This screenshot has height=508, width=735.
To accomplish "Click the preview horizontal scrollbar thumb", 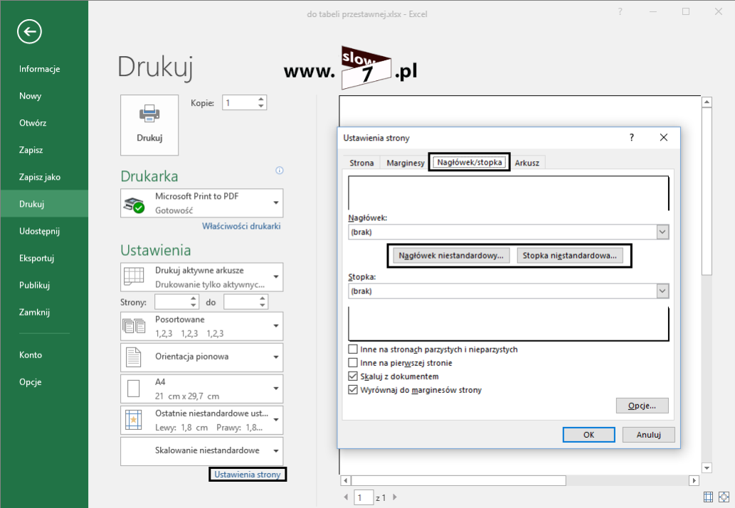I will pyautogui.click(x=458, y=480).
